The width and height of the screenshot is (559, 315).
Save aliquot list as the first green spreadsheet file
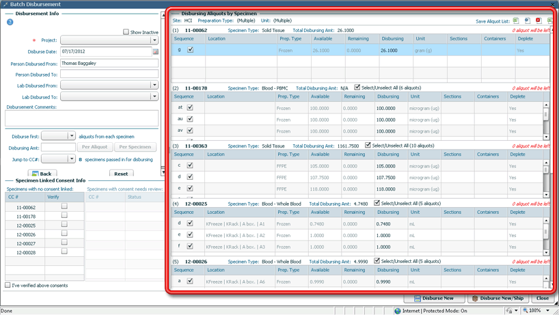pyautogui.click(x=516, y=20)
